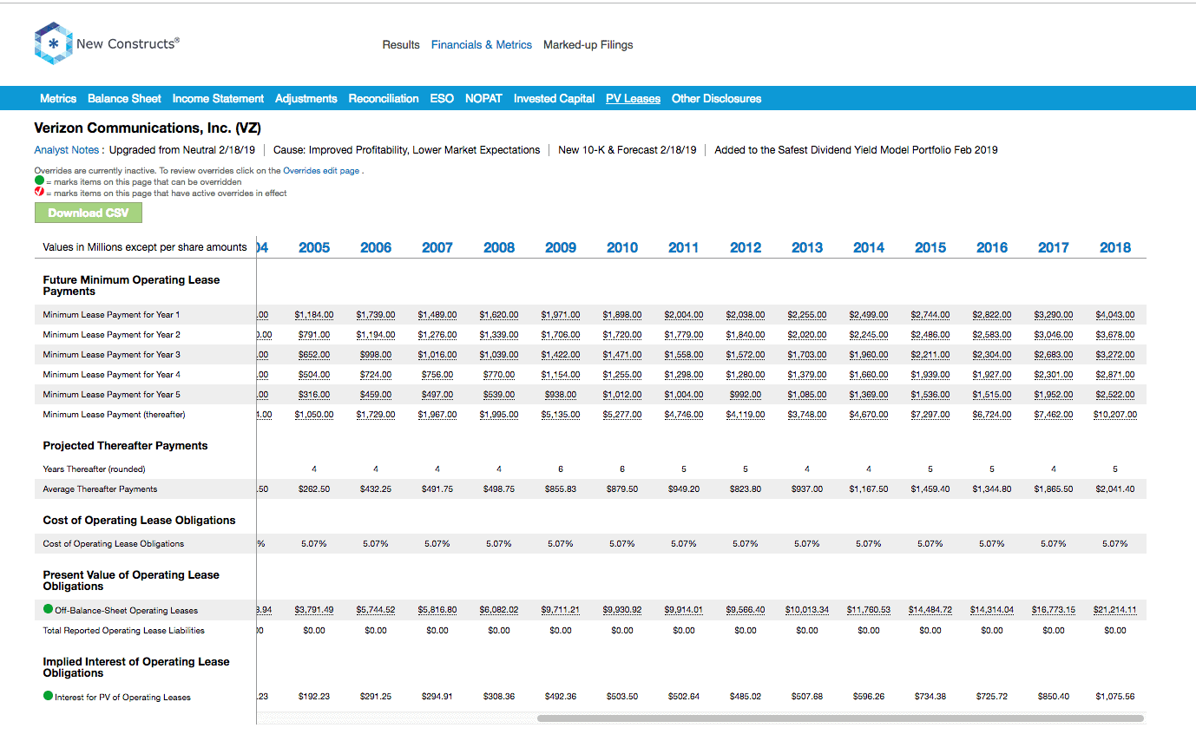Click the 2014 year column header

pos(869,247)
